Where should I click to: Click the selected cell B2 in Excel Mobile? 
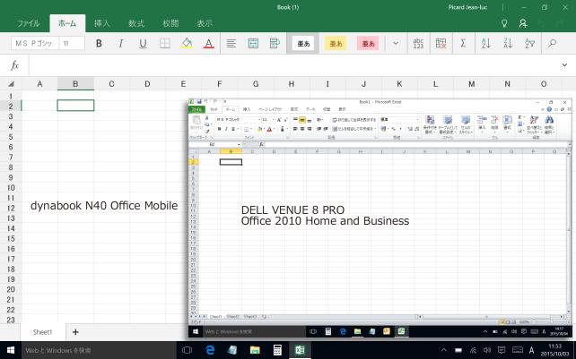click(x=75, y=106)
